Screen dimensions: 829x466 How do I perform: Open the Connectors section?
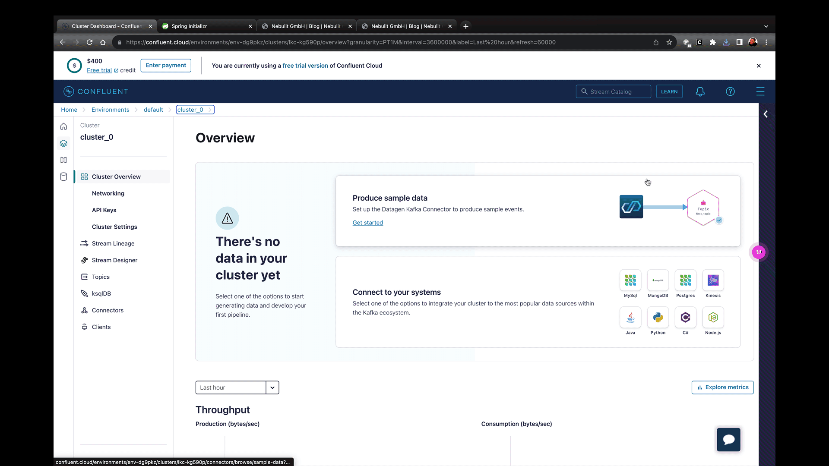107,310
